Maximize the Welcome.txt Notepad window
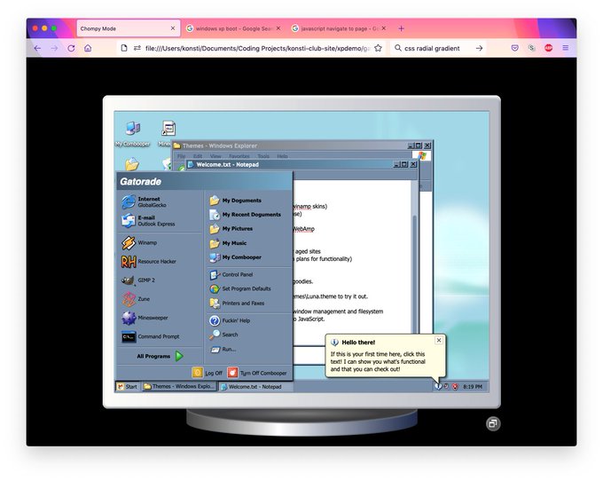The image size is (603, 481). click(x=404, y=164)
